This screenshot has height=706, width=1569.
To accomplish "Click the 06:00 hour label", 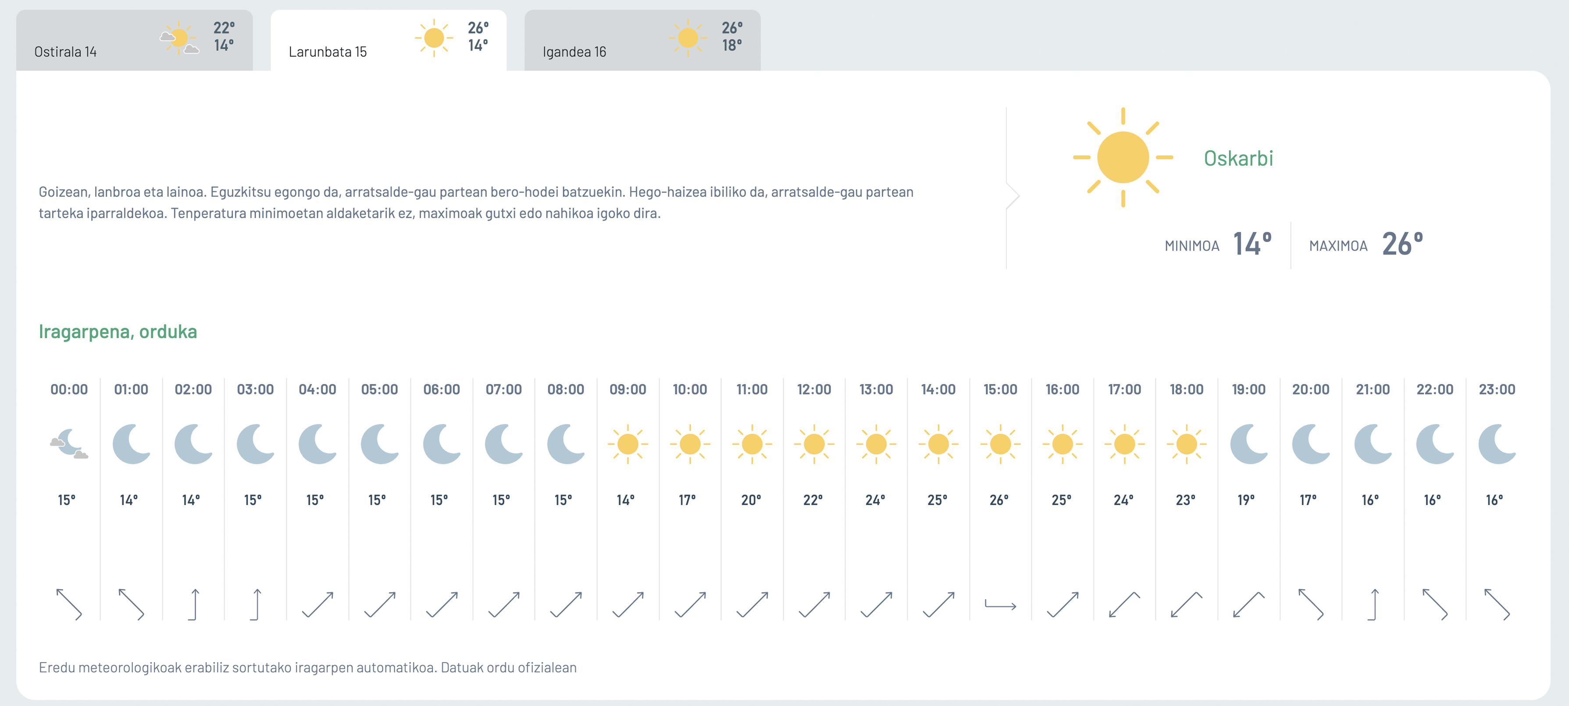I will pos(442,389).
